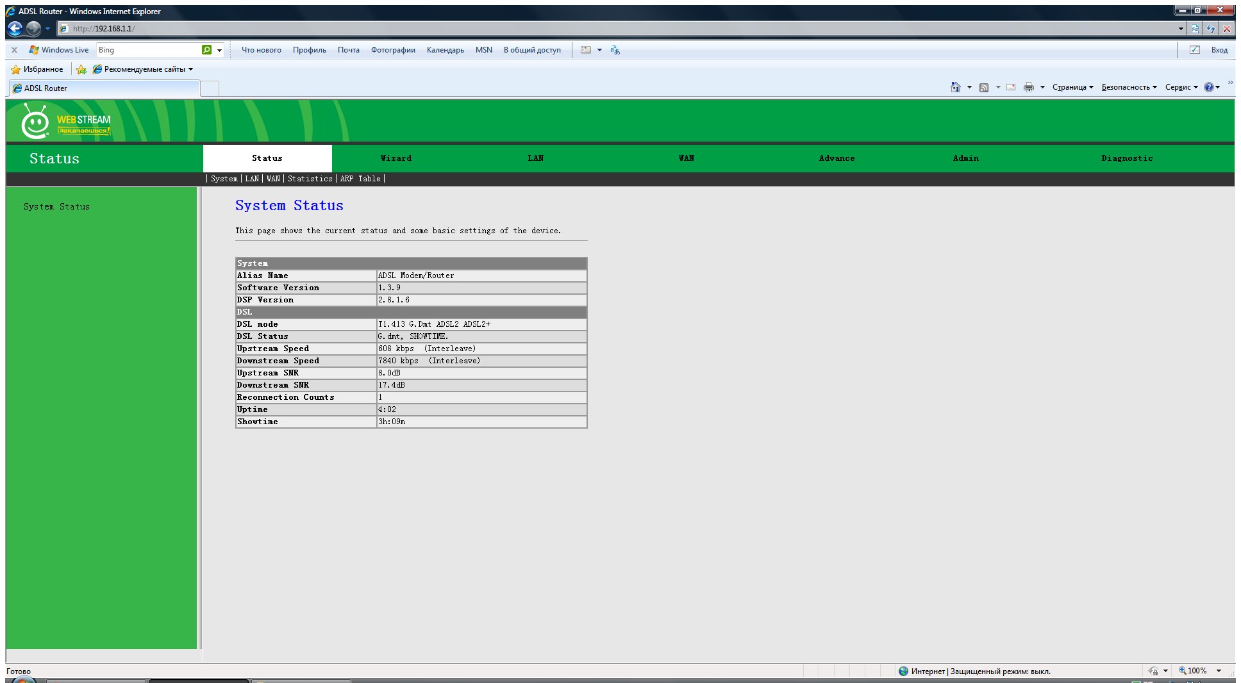Screen dimensions: 1241x683
Task: Switch to the Wizard tab
Action: [x=396, y=158]
